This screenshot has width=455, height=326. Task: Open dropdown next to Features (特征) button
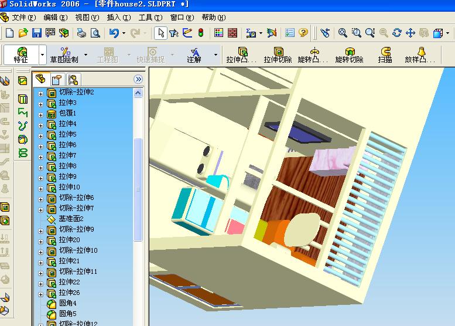tap(42, 55)
